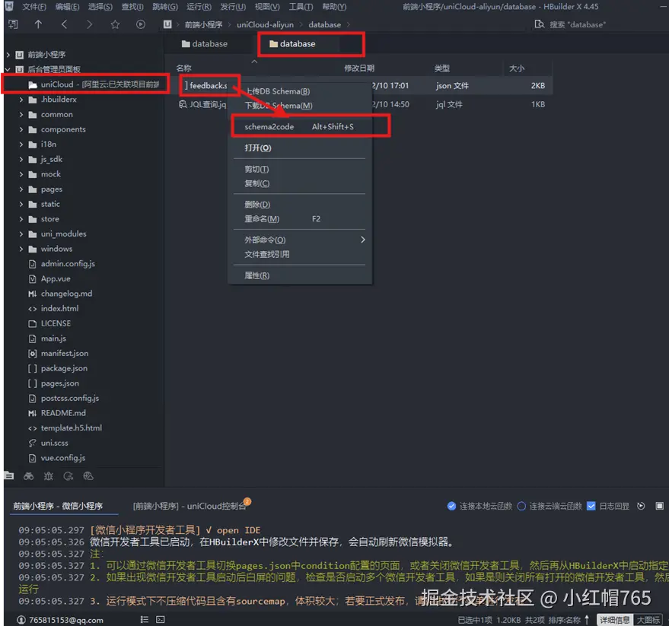Expand the 前端小程序 project
Screen dimensions: 669x626
pyautogui.click(x=8, y=55)
